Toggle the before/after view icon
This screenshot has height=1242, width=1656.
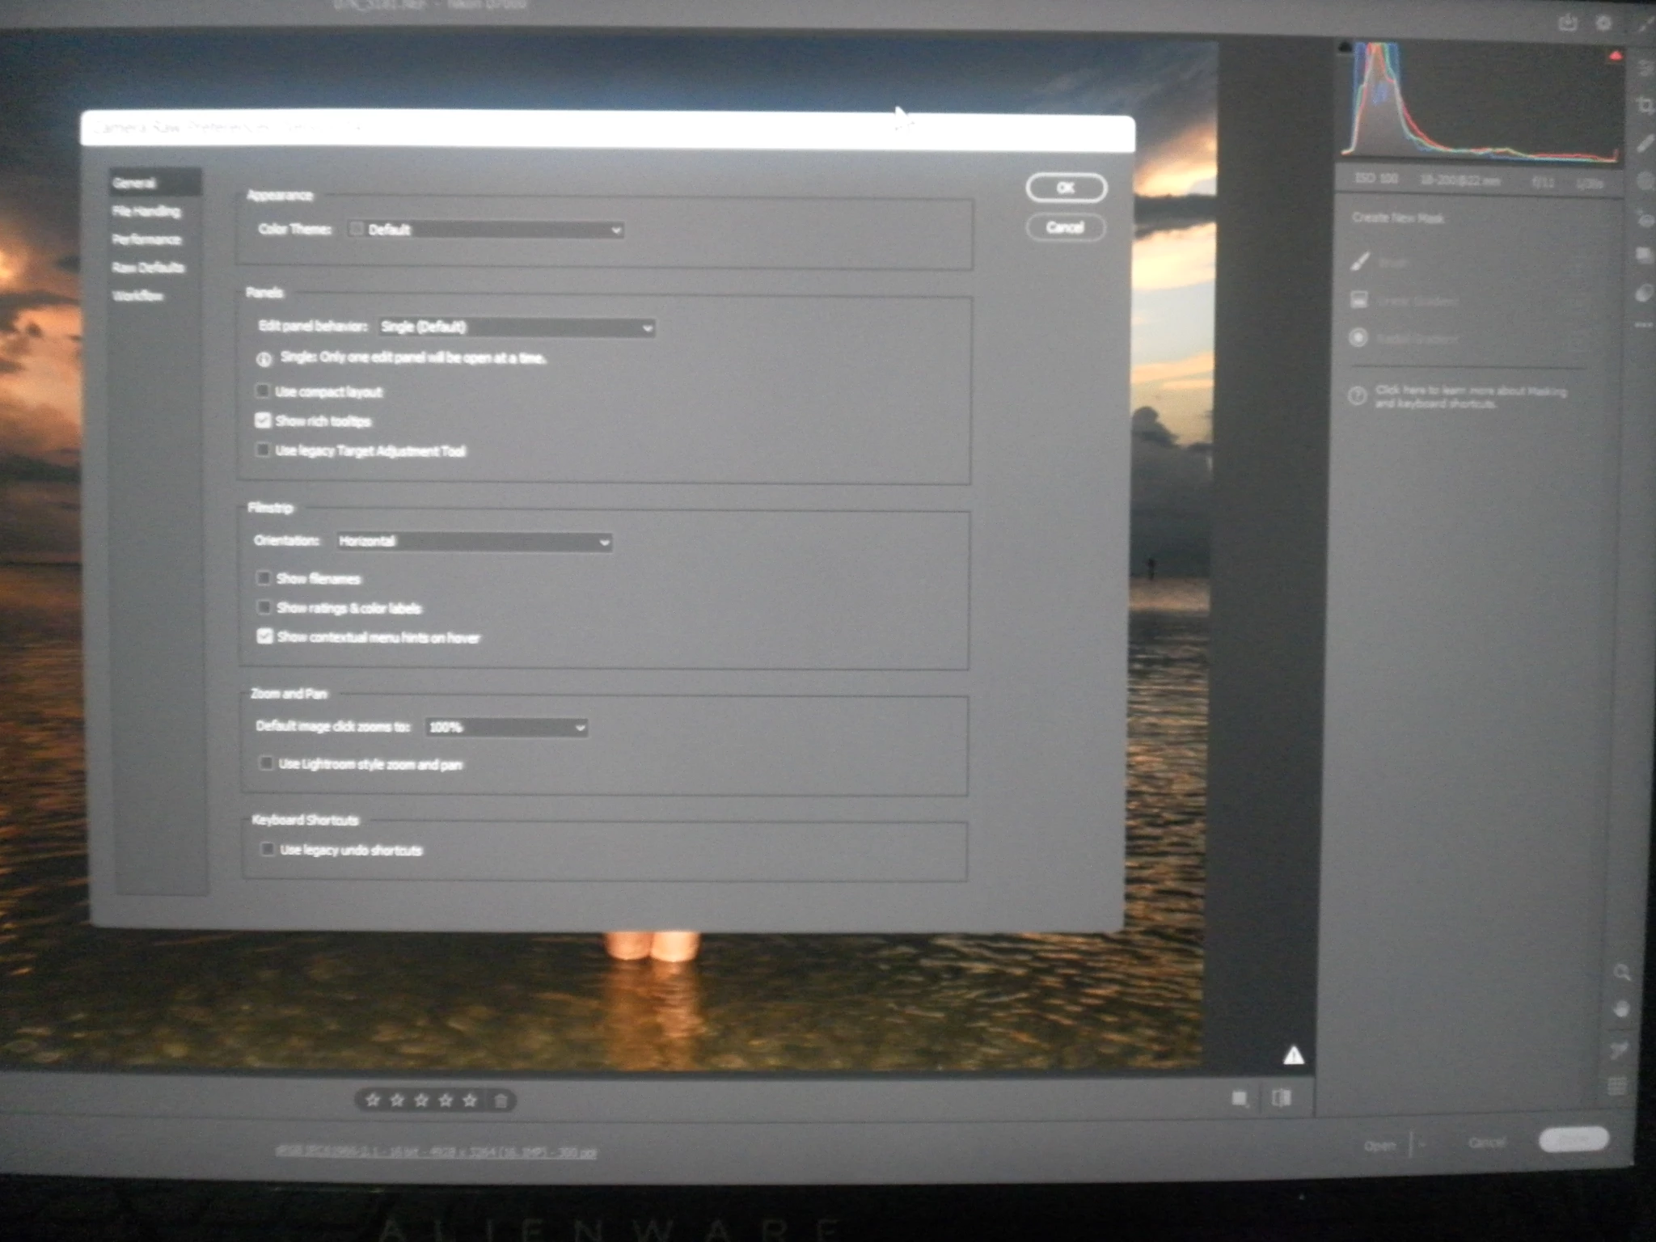(x=1282, y=1098)
